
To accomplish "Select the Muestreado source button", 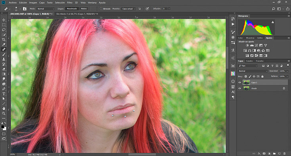I will pos(72,9).
